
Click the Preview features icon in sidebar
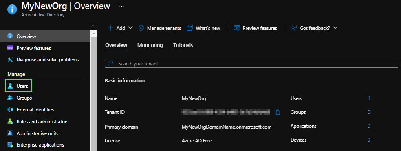click(x=10, y=48)
